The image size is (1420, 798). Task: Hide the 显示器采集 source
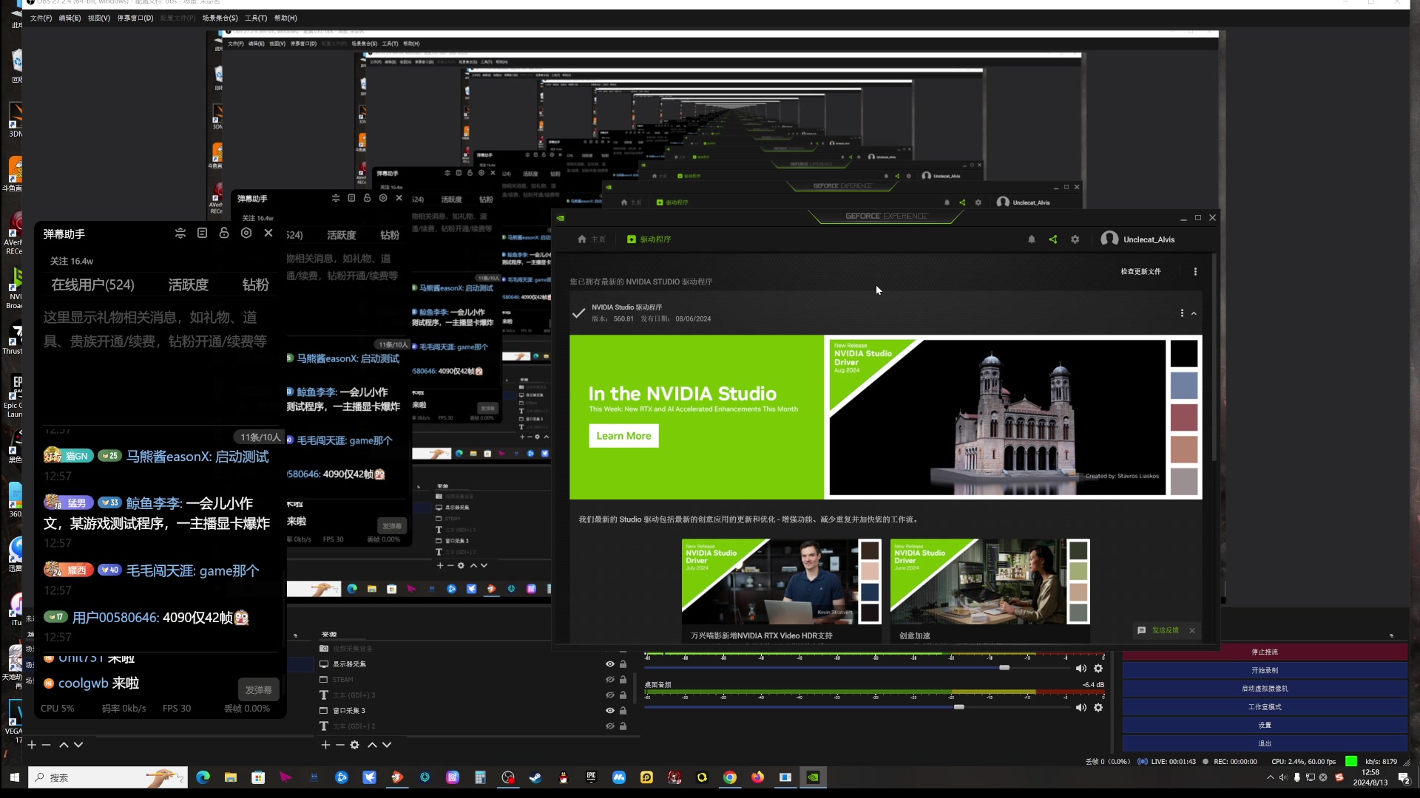click(610, 664)
